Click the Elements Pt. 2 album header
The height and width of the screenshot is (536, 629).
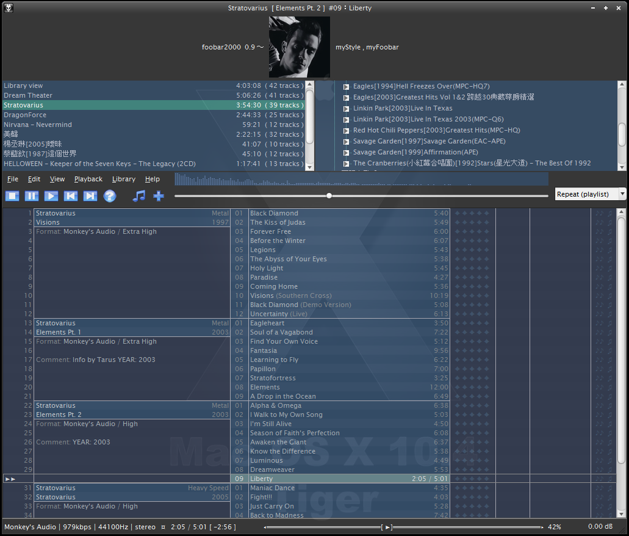pyautogui.click(x=132, y=410)
